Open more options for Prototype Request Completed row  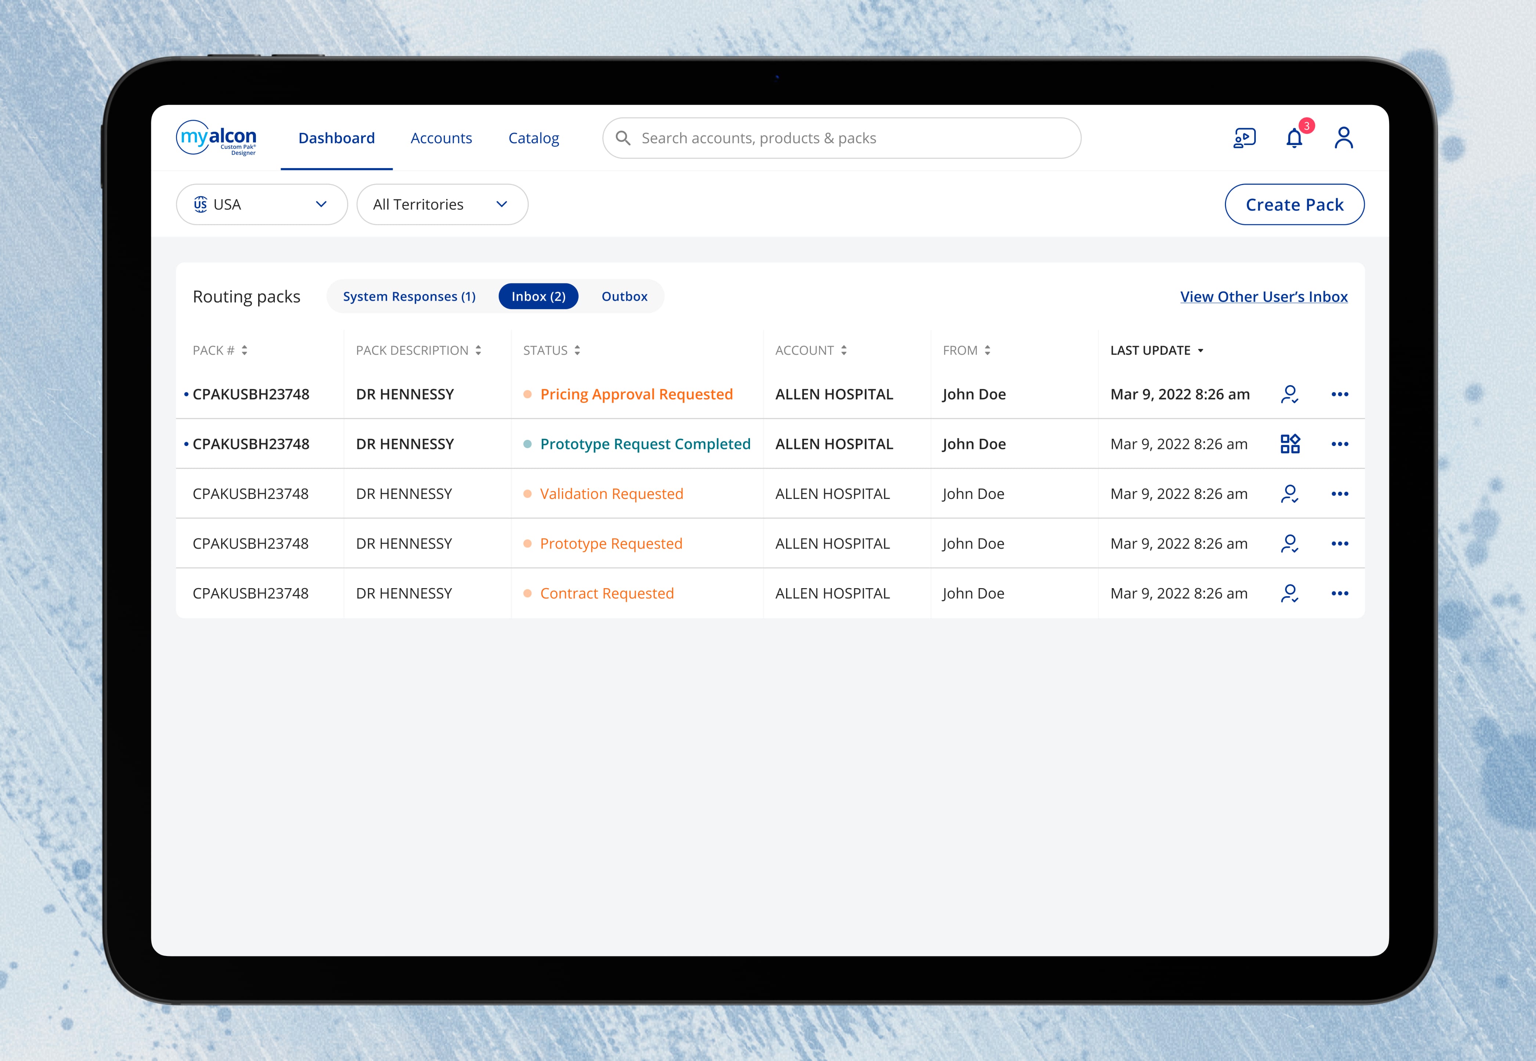(1340, 443)
